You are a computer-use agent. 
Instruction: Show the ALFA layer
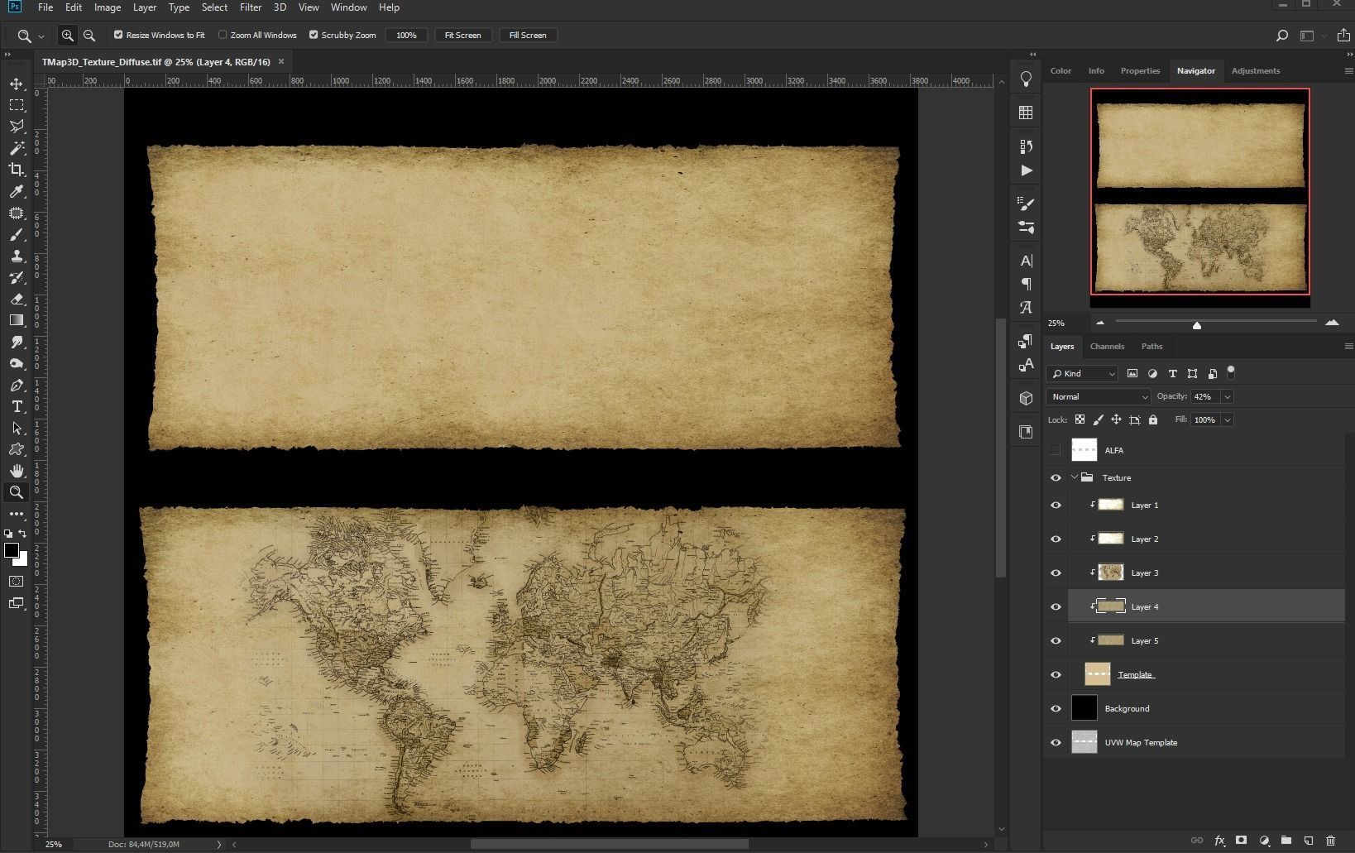point(1055,450)
